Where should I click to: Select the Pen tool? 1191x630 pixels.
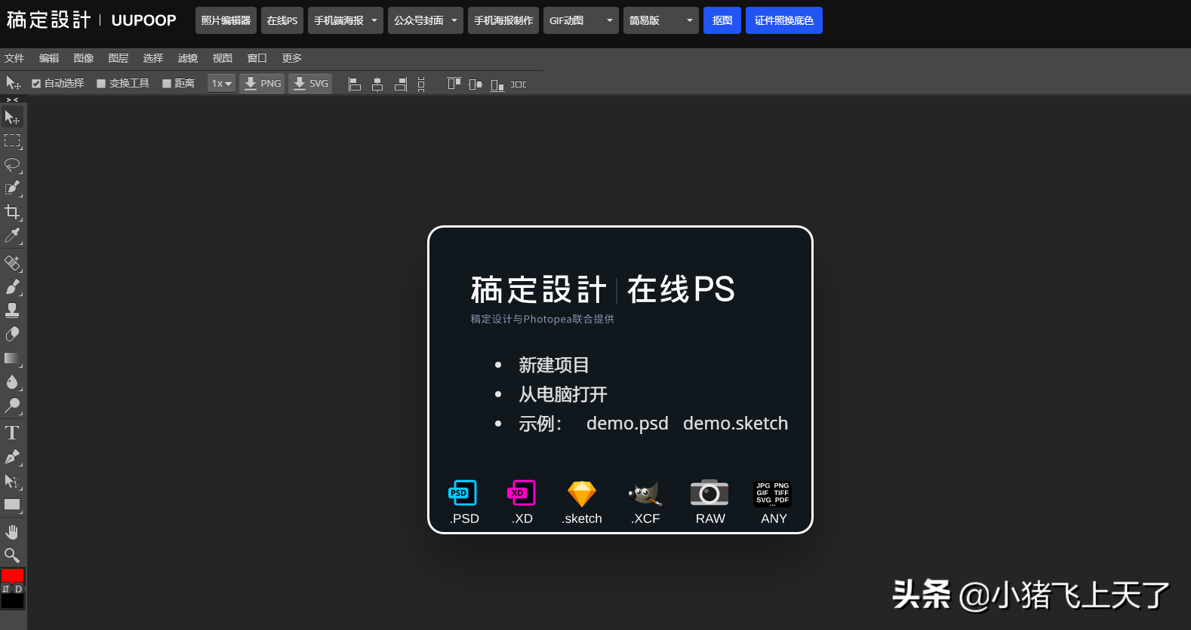12,457
